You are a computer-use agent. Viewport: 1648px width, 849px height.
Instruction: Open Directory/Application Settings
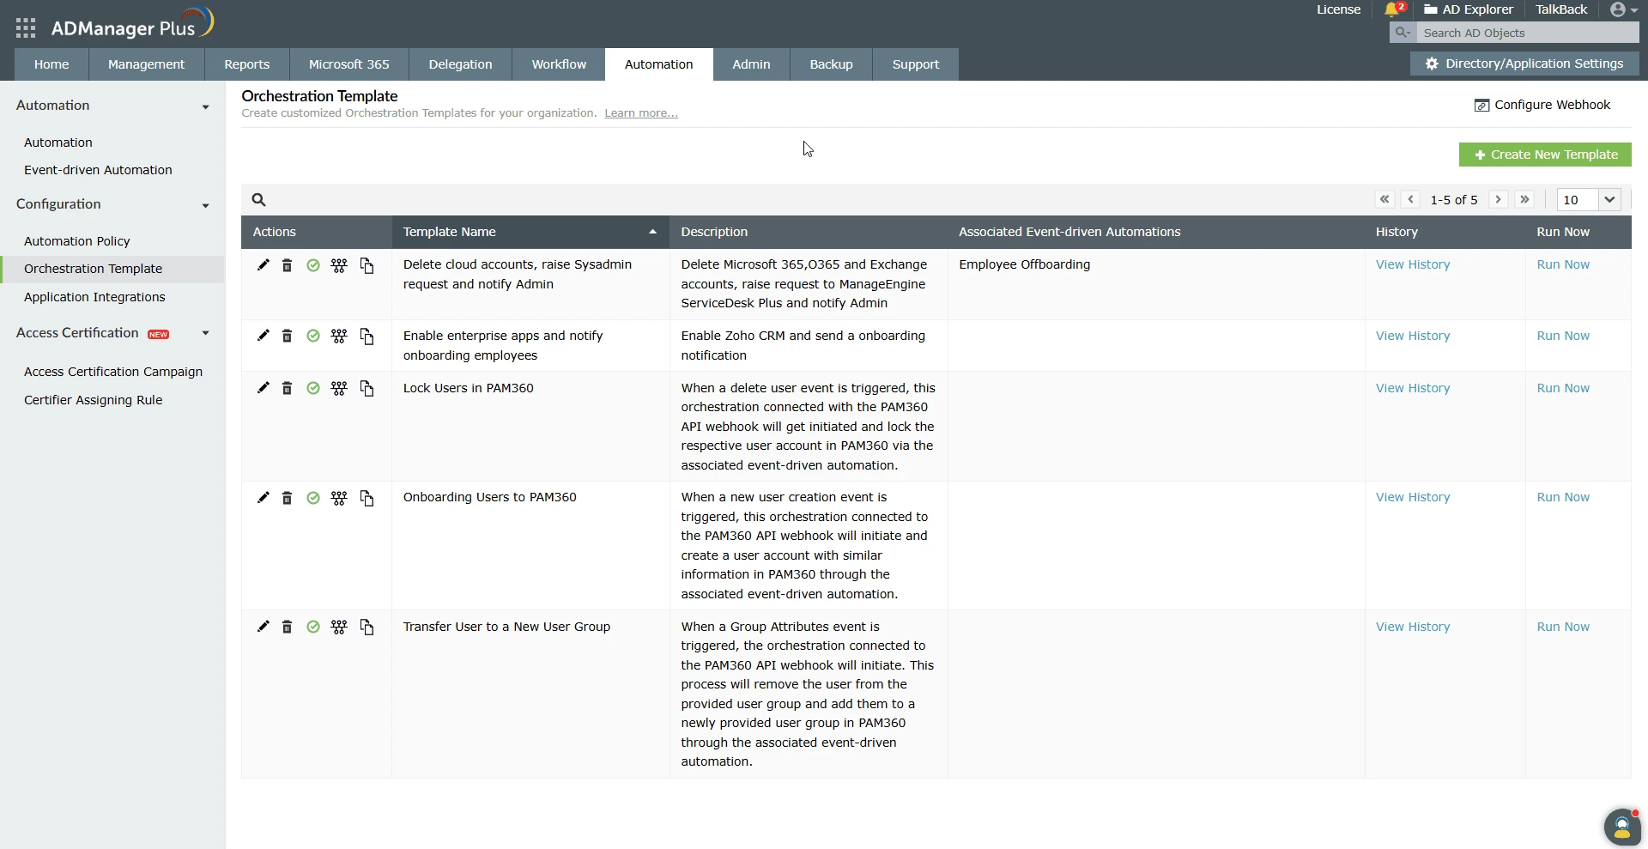[x=1525, y=64]
